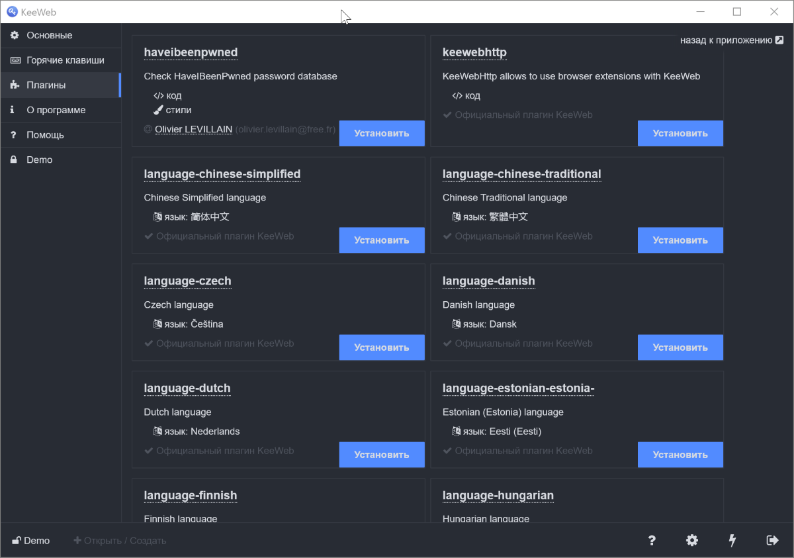Click Estonian (Estonia) language description
The height and width of the screenshot is (558, 794).
click(x=503, y=412)
